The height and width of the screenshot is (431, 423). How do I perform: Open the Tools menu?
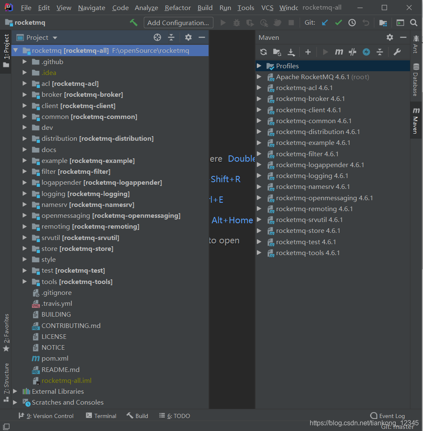[245, 8]
